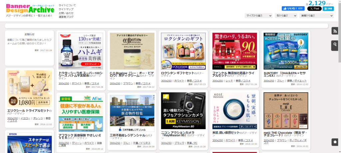Click ホワイト tag under ドクターシーラボ card

(x=77, y=83)
